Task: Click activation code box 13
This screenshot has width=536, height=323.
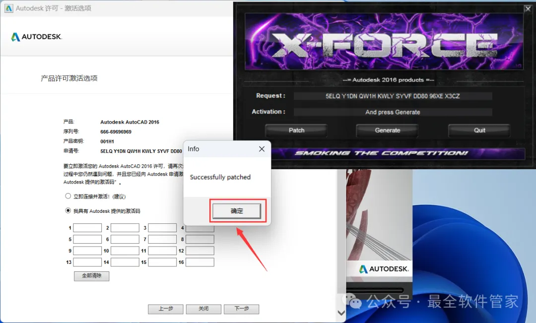Action: pos(87,262)
